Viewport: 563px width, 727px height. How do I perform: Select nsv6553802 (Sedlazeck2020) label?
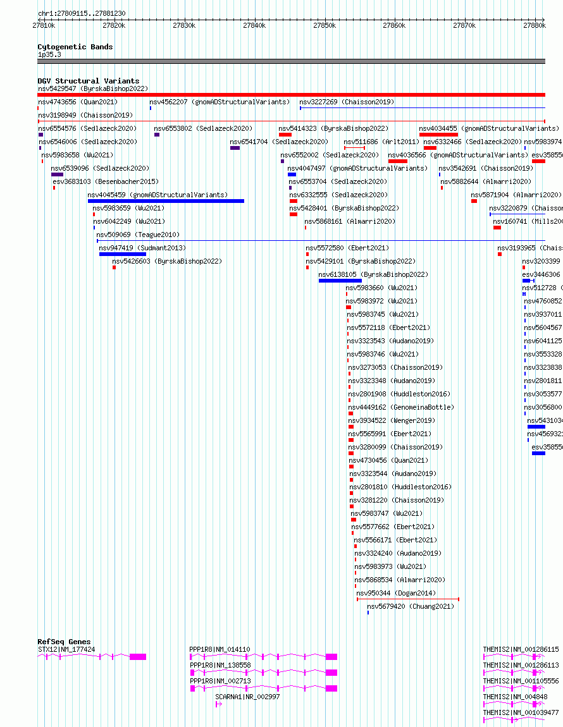click(203, 128)
